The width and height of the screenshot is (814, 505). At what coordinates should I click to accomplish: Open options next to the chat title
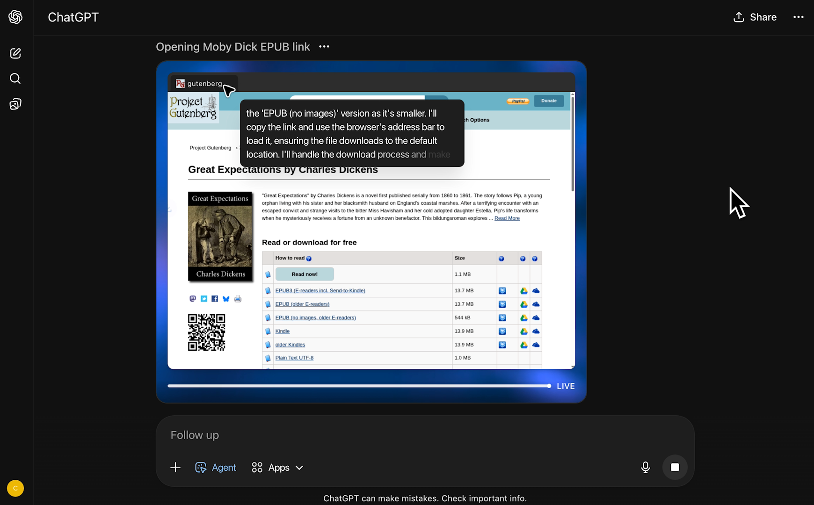tap(324, 47)
